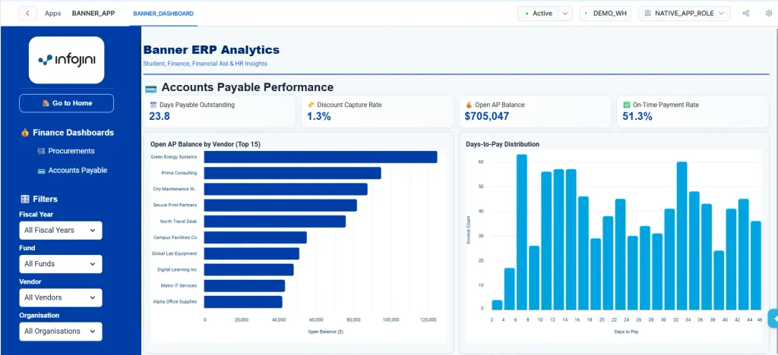The image size is (778, 355).
Task: Click the City Maintenance bar
Action: point(286,189)
